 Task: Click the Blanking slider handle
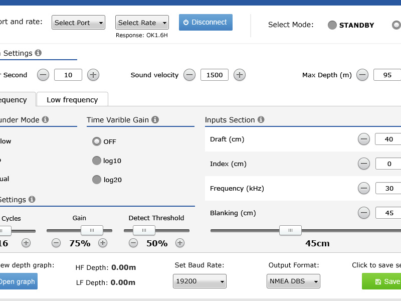coord(290,230)
